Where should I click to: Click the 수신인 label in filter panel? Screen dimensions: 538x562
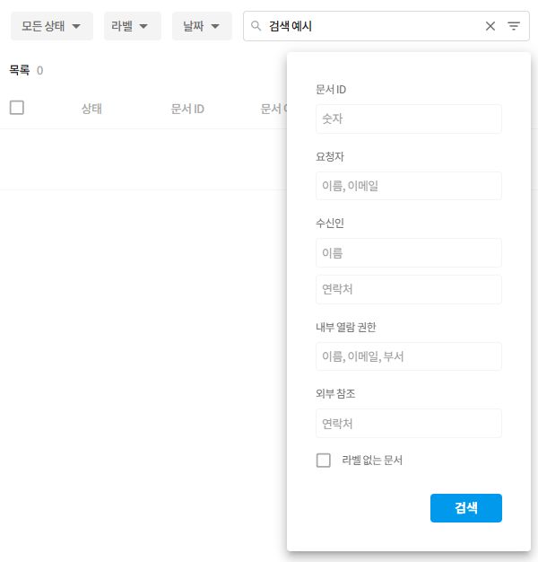click(330, 224)
